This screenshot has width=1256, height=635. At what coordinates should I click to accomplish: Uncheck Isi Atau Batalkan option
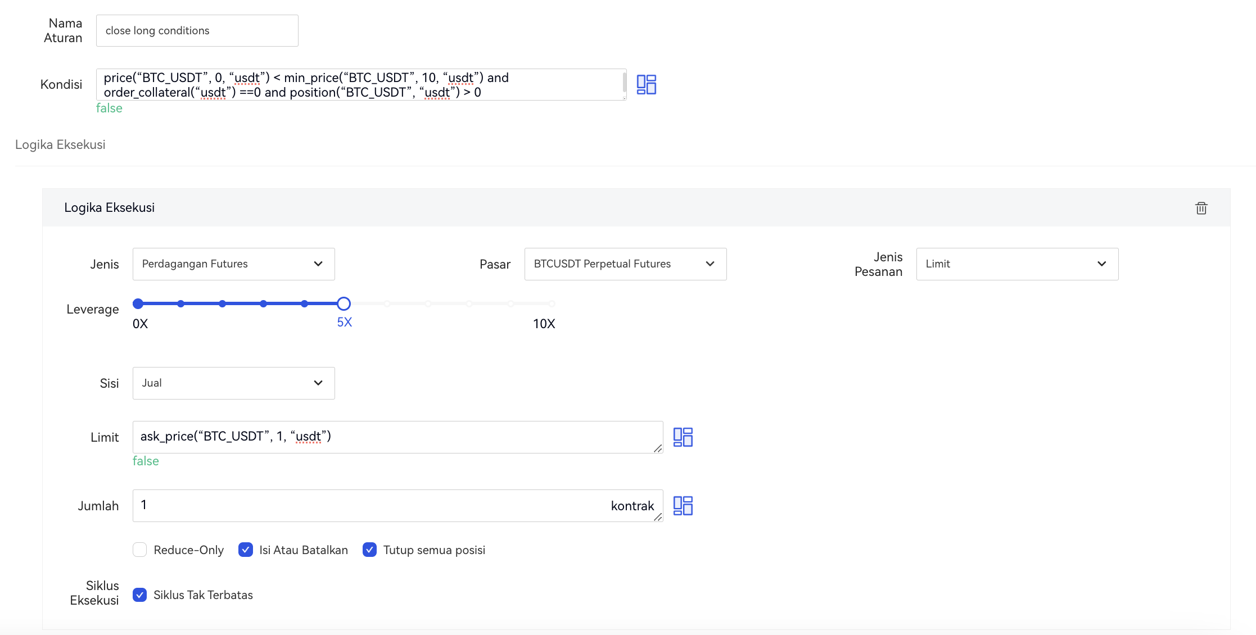[246, 550]
